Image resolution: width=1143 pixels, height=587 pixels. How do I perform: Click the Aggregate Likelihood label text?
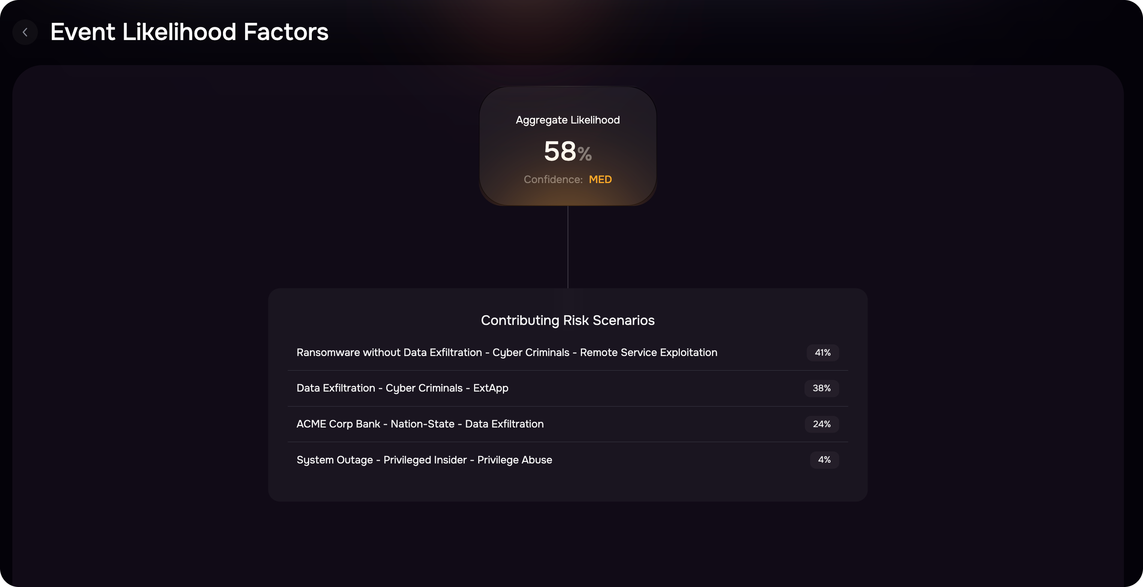[x=567, y=120]
